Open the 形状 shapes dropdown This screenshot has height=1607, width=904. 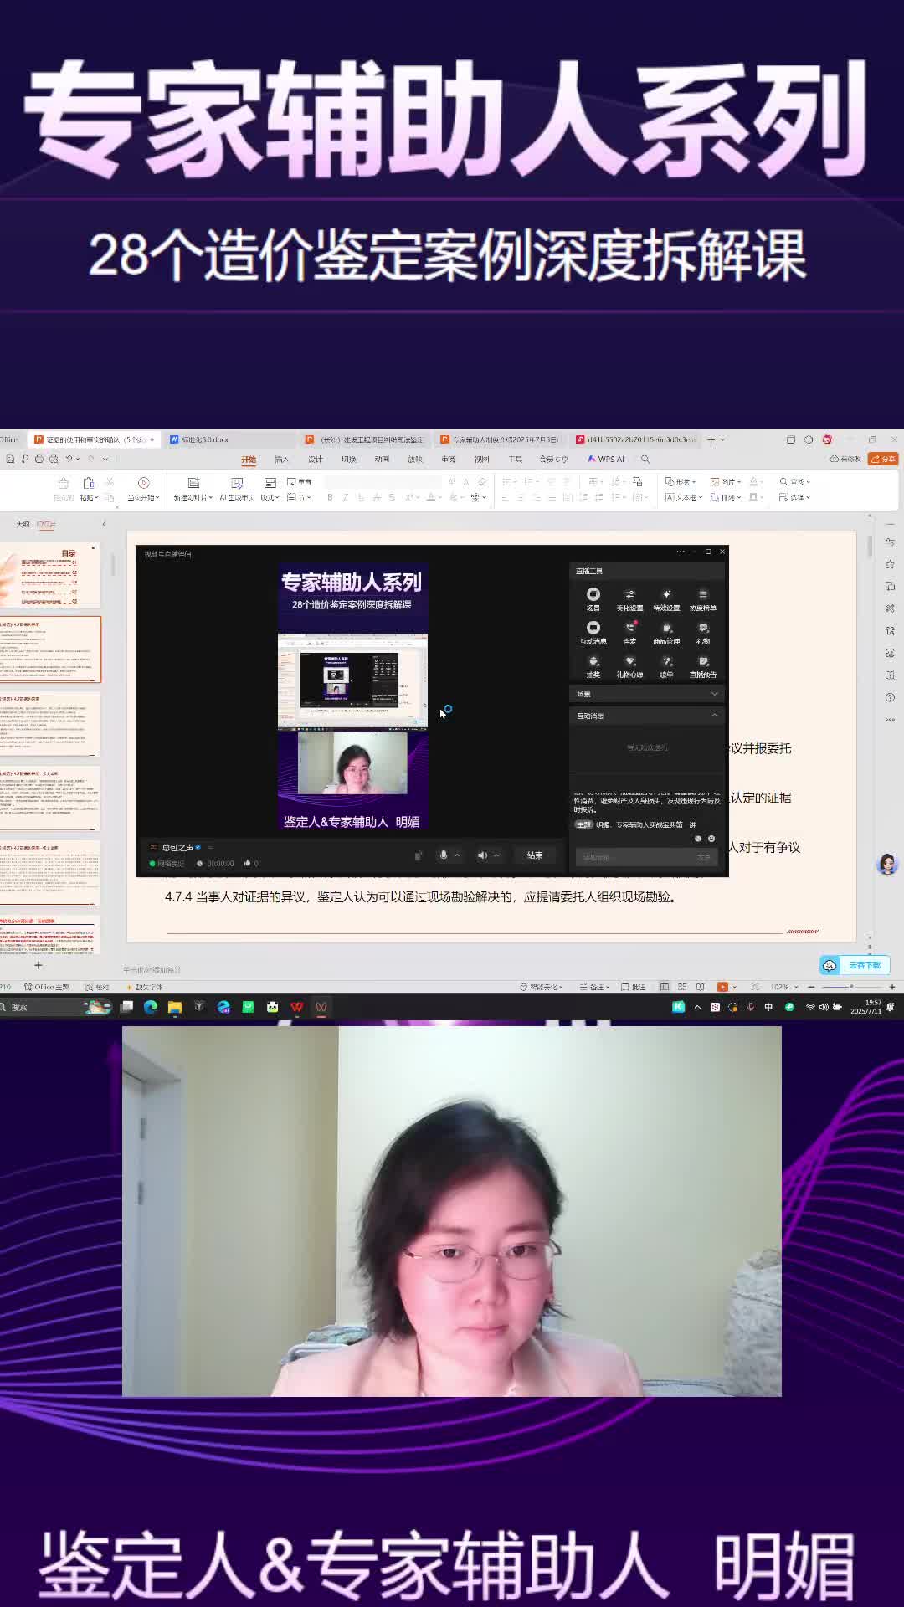681,482
